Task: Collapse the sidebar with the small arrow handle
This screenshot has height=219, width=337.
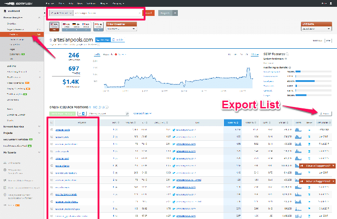Action: pyautogui.click(x=45, y=13)
